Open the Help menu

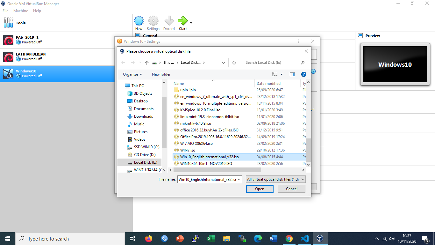pyautogui.click(x=37, y=11)
